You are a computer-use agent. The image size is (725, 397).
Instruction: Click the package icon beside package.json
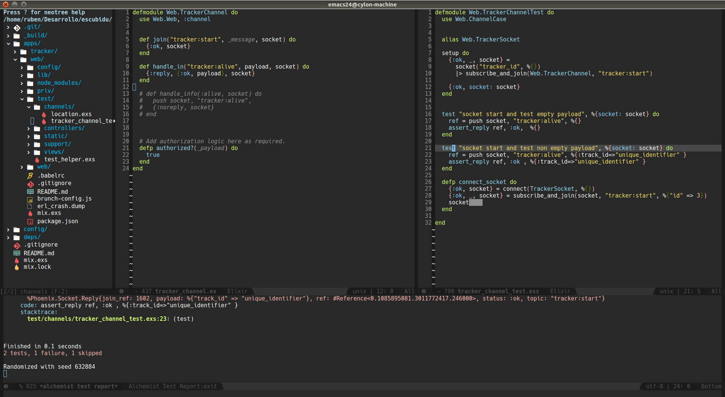30,221
